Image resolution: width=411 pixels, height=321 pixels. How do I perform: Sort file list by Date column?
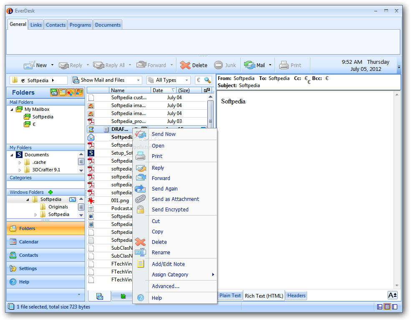164,90
